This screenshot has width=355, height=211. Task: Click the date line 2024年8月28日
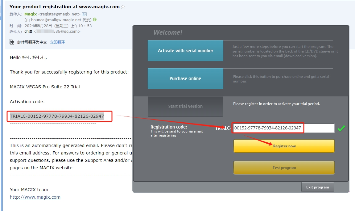pyautogui.click(x=58, y=26)
